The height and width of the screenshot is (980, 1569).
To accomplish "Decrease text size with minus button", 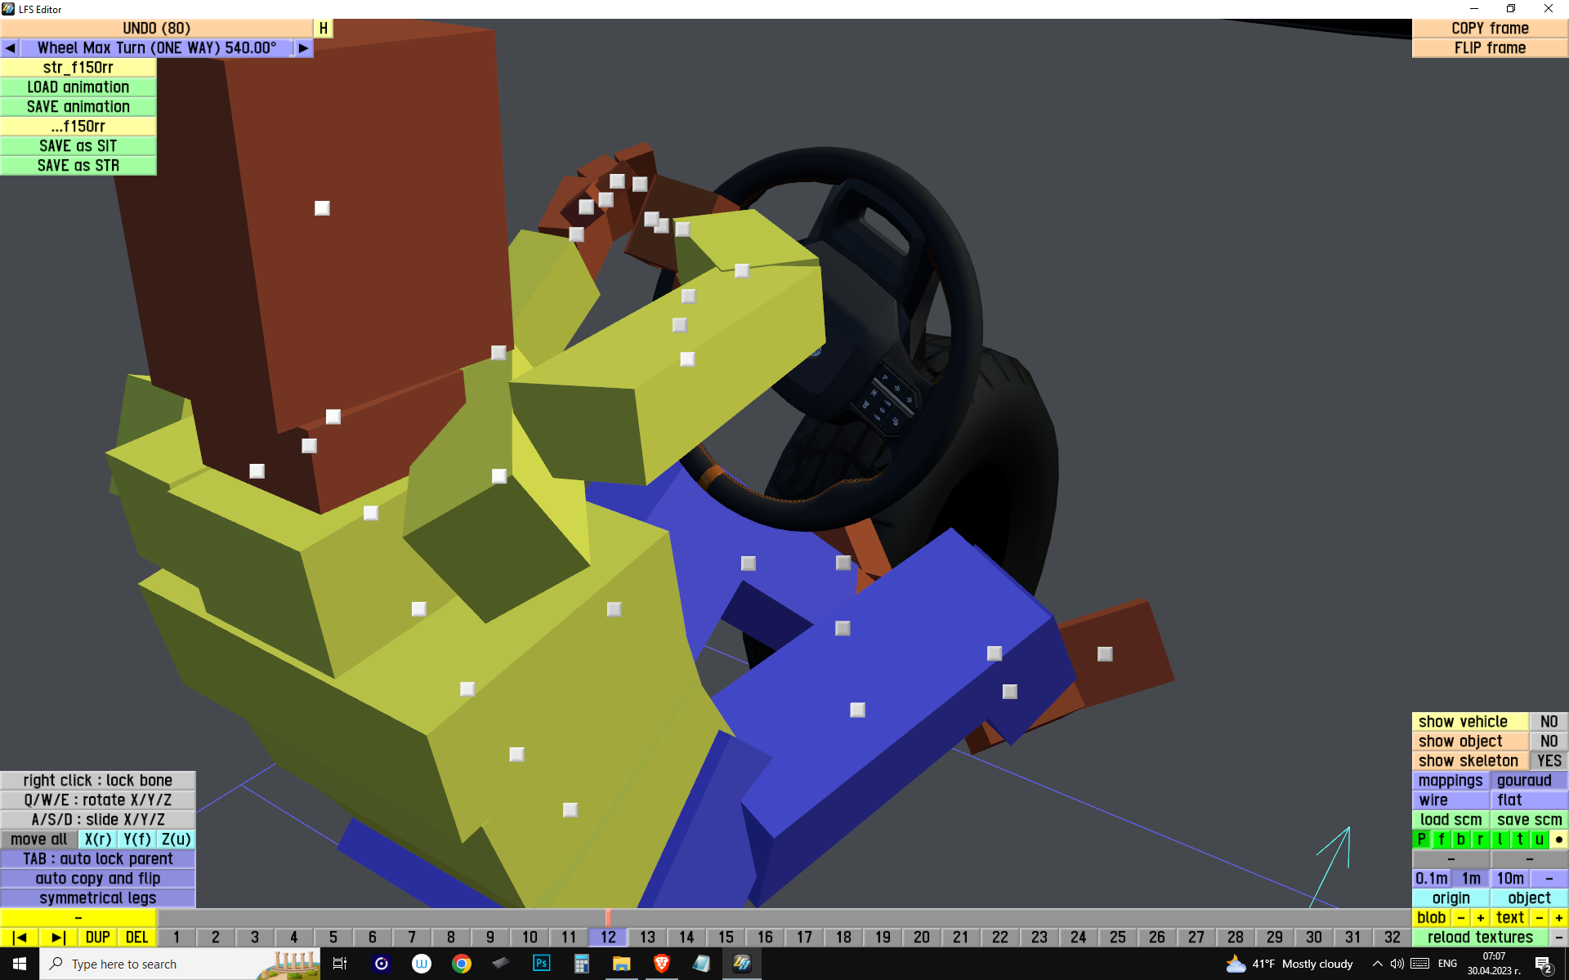I will [x=1539, y=917].
